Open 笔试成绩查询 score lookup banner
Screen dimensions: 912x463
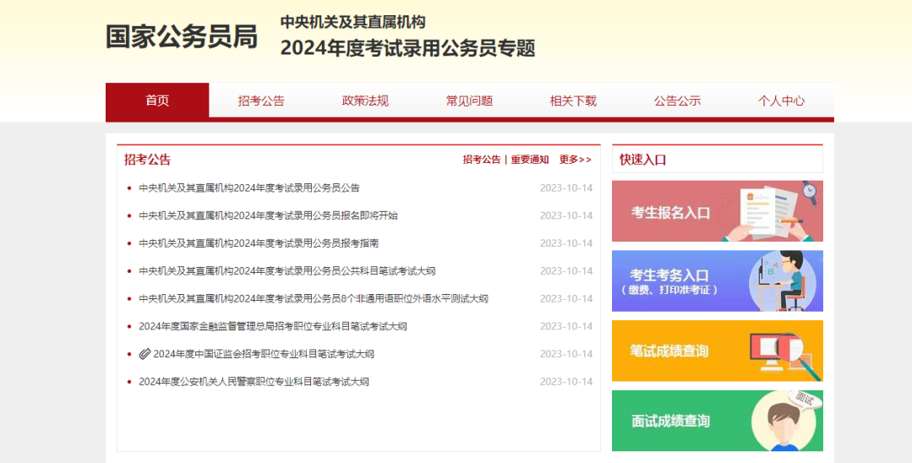pyautogui.click(x=717, y=351)
